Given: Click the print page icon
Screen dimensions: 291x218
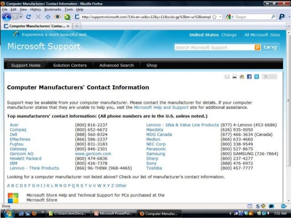Looking at the screenshot, I should [x=234, y=76].
